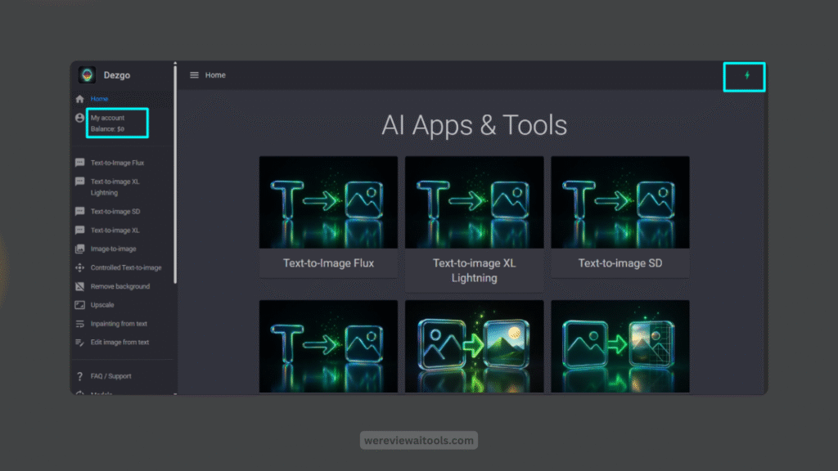Click the sidebar vertical scrollbar
The width and height of the screenshot is (838, 471).
(x=175, y=175)
